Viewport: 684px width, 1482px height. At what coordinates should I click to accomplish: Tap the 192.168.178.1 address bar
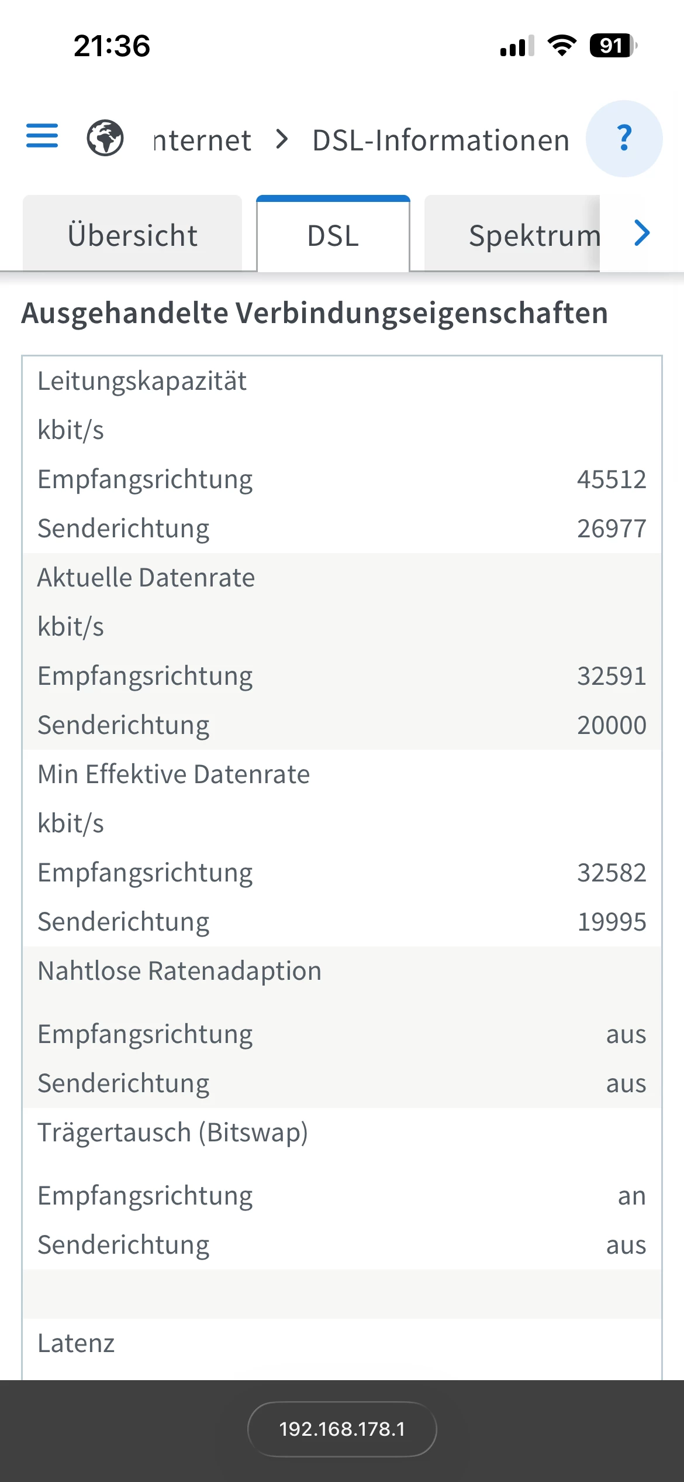pos(342,1429)
